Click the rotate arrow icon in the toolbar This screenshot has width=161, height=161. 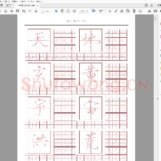[140, 11]
